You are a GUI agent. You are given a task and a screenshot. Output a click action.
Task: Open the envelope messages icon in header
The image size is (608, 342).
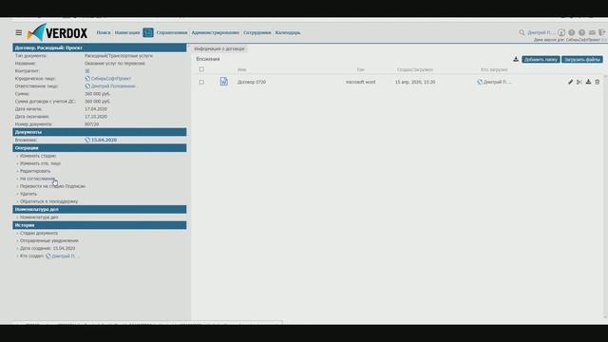click(x=592, y=32)
